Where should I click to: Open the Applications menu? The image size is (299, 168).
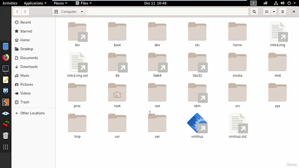pos(35,3)
